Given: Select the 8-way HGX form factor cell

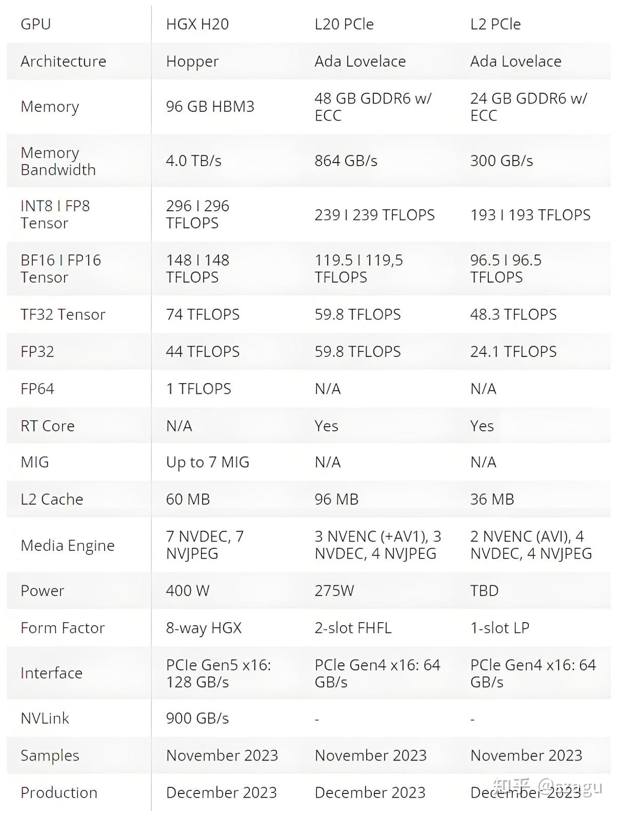Looking at the screenshot, I should pos(204,628).
